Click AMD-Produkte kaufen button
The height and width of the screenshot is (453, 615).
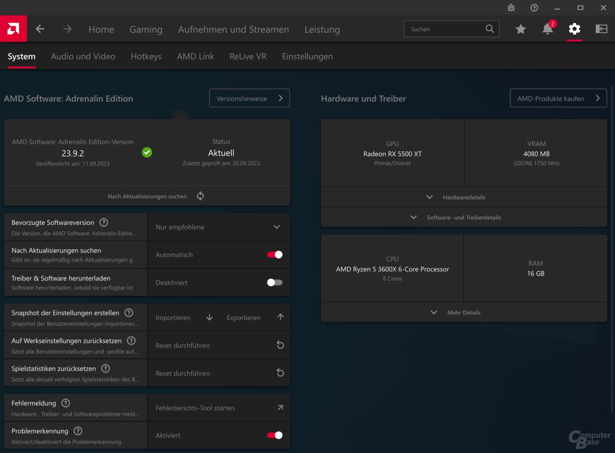558,98
